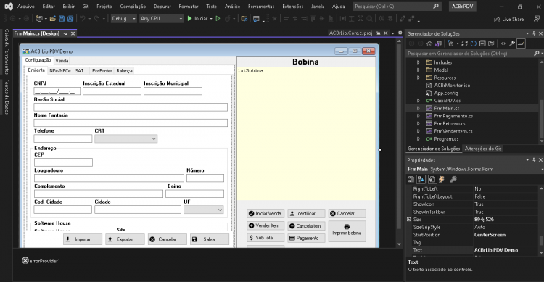Click the New Project toolbar icon
Image resolution: width=544 pixels, height=282 pixels.
[x=39, y=19]
